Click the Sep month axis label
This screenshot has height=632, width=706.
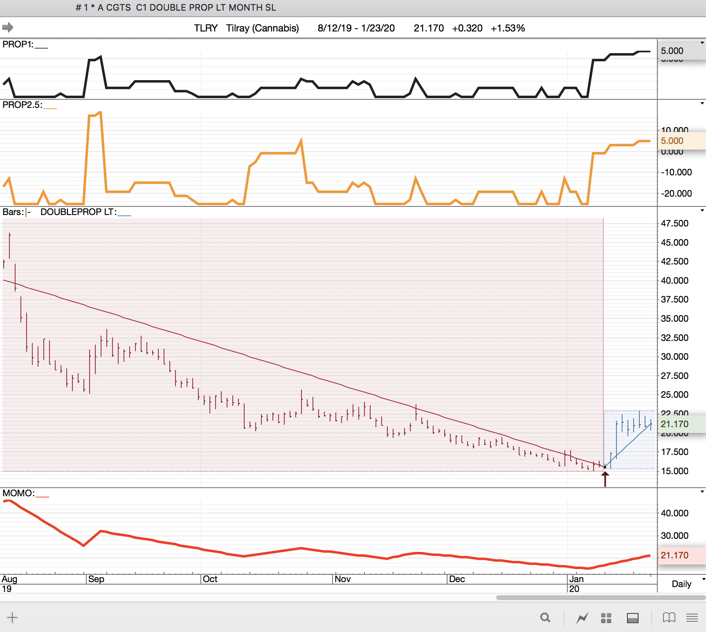click(96, 579)
